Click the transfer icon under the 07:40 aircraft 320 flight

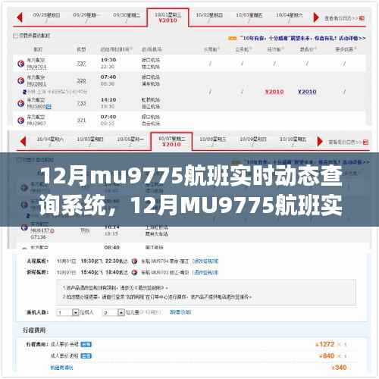coord(25,92)
